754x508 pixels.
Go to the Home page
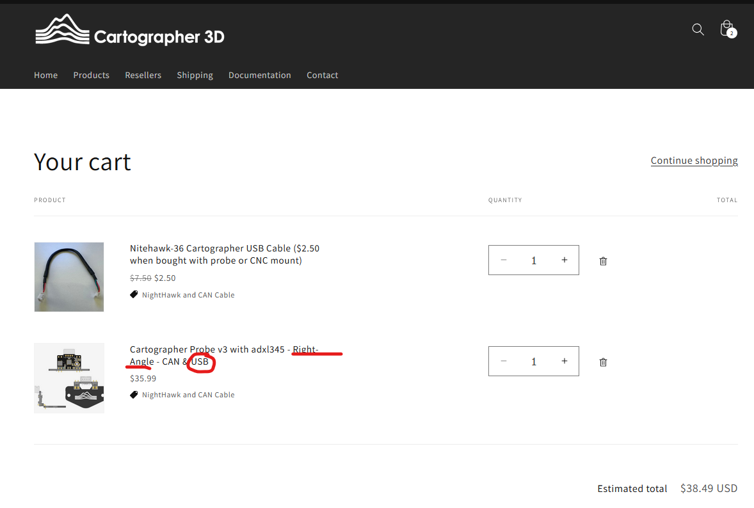pos(45,75)
